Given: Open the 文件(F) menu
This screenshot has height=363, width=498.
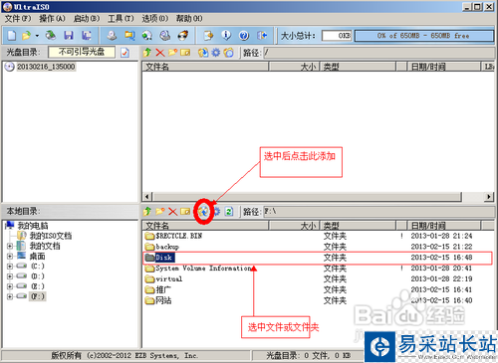Looking at the screenshot, I should pyautogui.click(x=18, y=19).
